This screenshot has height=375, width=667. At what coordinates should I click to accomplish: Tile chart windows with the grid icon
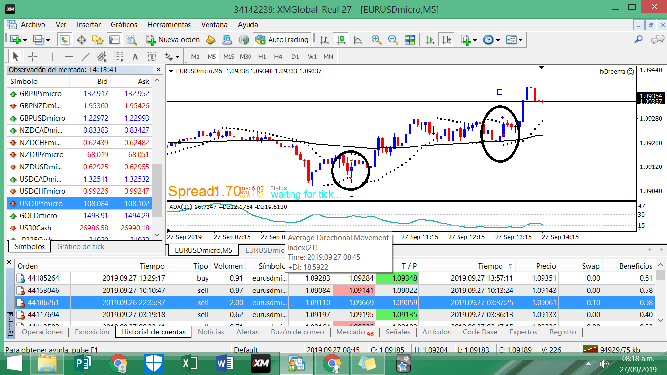410,40
